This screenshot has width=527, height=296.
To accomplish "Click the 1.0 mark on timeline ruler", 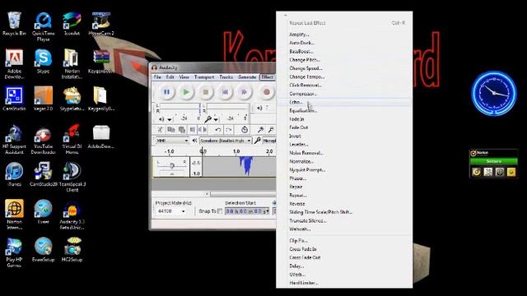I will click(236, 151).
